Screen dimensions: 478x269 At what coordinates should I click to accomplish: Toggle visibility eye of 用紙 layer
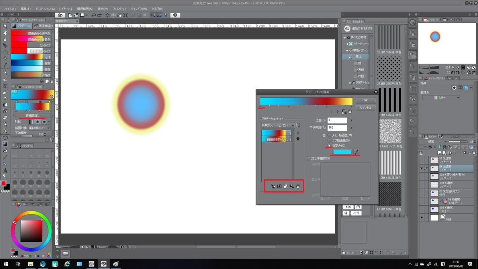tap(422, 218)
